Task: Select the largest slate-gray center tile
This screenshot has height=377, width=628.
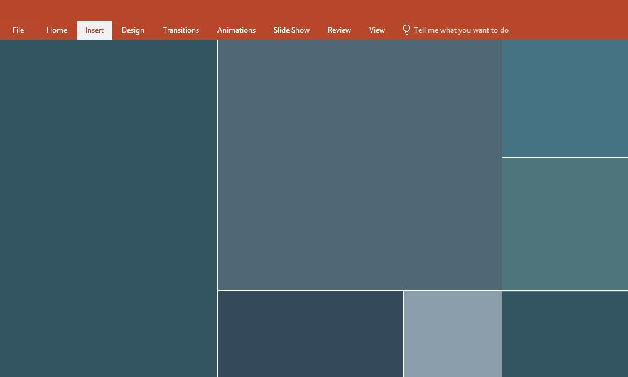Action: coord(359,165)
